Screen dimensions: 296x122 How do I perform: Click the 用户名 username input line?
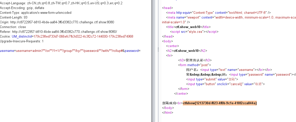(229, 70)
